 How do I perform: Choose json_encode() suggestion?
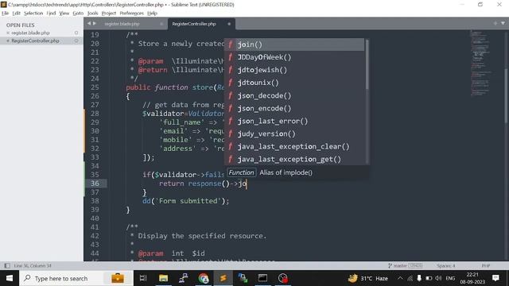coord(294,108)
